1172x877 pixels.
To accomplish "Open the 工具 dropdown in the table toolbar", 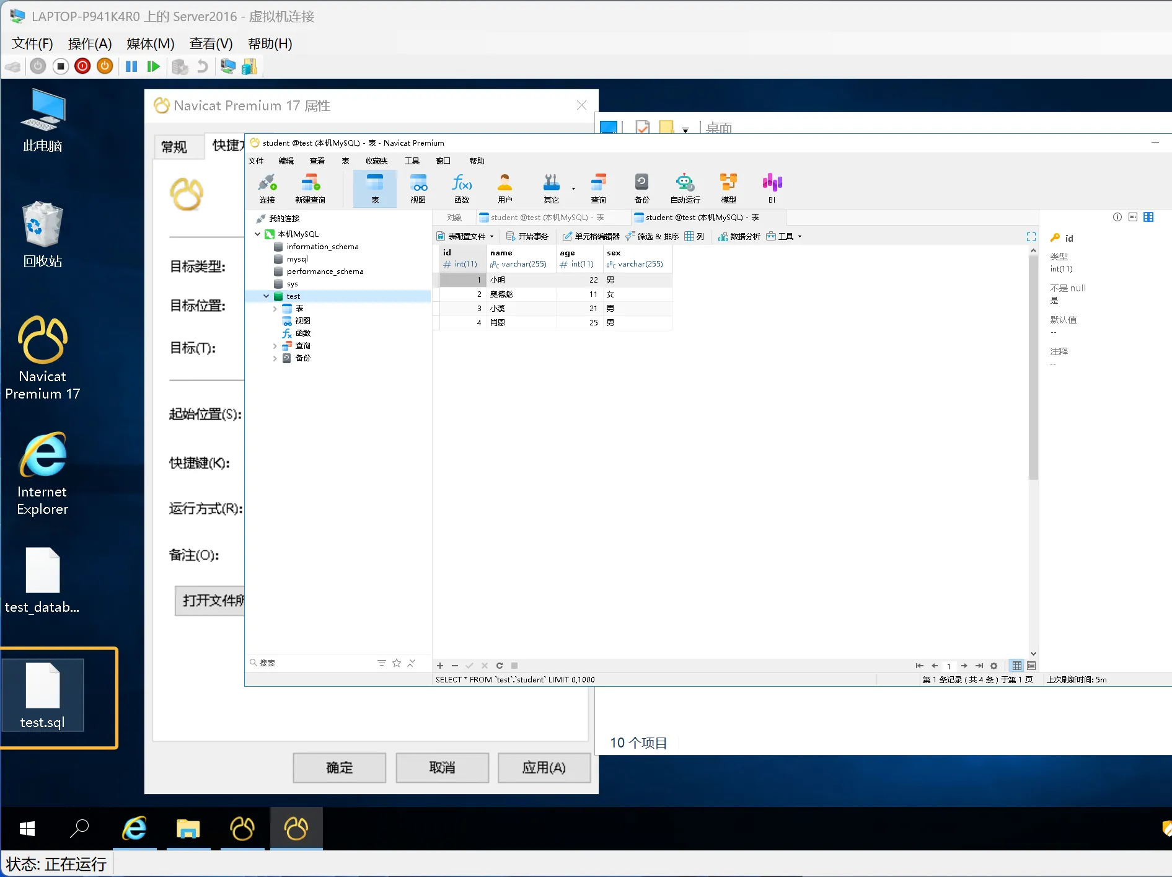I will (784, 236).
